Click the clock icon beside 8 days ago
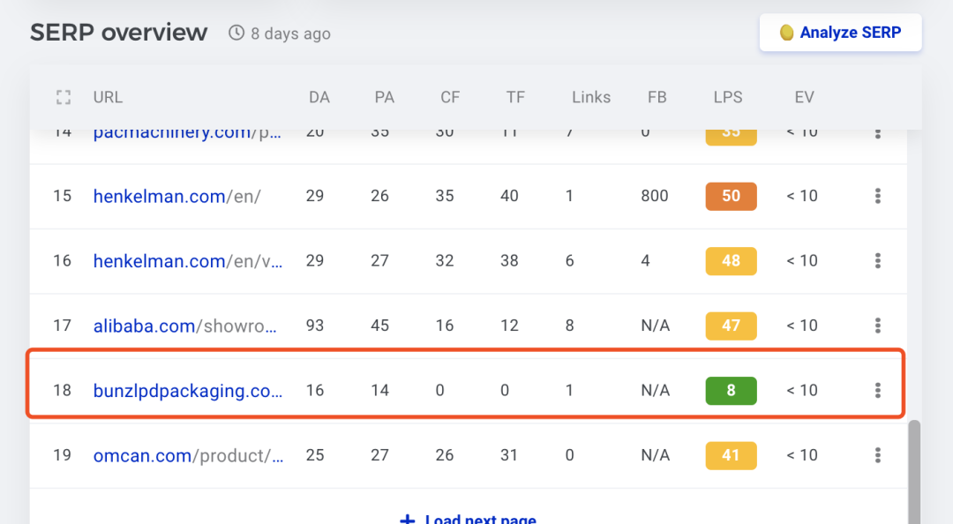Screen dimensions: 953x524 (236, 33)
